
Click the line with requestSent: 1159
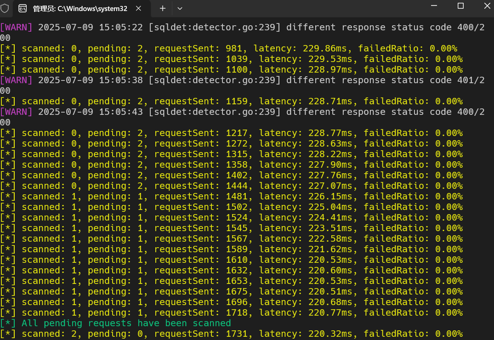click(x=232, y=101)
